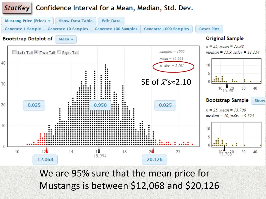Click Show Data Table button
Screen dimensions: 266x199
[76, 21]
